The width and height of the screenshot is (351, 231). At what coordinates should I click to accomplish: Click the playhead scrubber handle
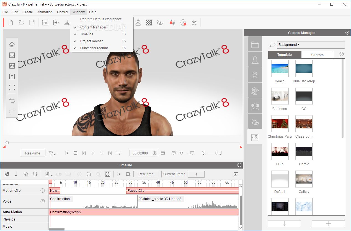point(7,143)
